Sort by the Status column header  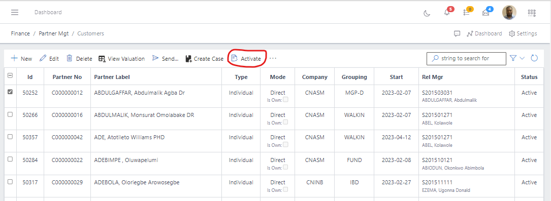click(529, 77)
